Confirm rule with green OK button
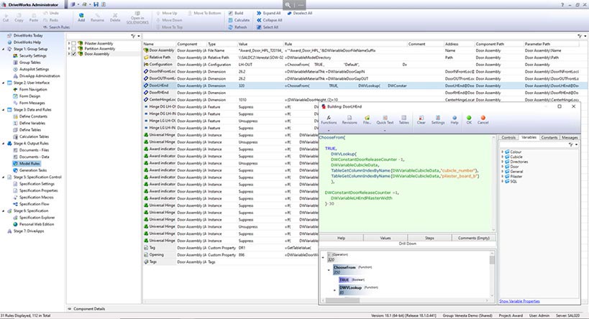This screenshot has width=589, height=319. tap(469, 120)
